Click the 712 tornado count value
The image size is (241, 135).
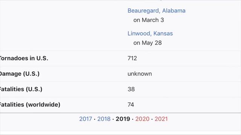pos(132,58)
